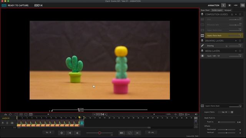This screenshot has height=138, width=246.
Task: Open the Animation workspace icon in top bar
Action: (223, 5)
